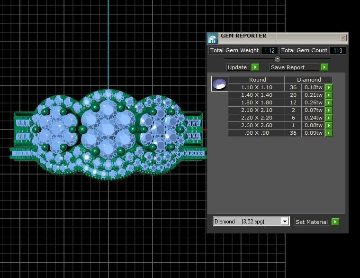Click the Gem Reporter panel icon

pos(212,38)
